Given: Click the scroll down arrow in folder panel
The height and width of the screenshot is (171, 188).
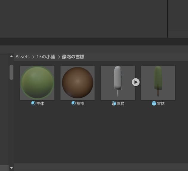Looking at the screenshot, I should pos(11,168).
